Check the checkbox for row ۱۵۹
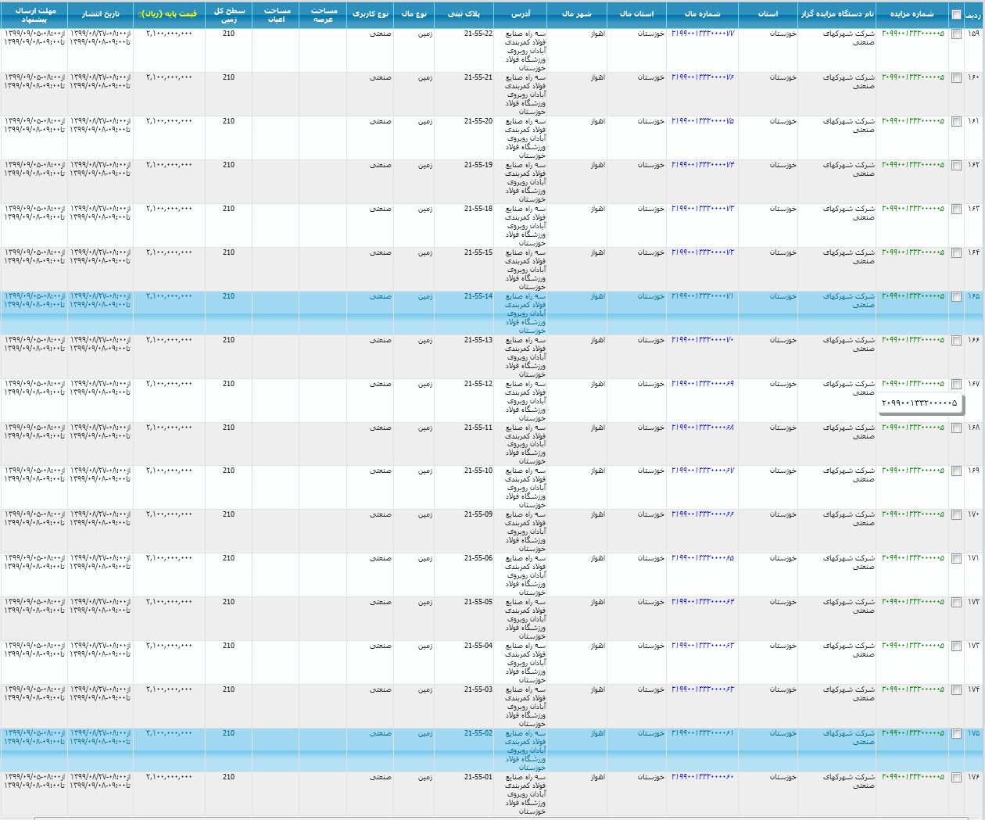 pyautogui.click(x=956, y=34)
